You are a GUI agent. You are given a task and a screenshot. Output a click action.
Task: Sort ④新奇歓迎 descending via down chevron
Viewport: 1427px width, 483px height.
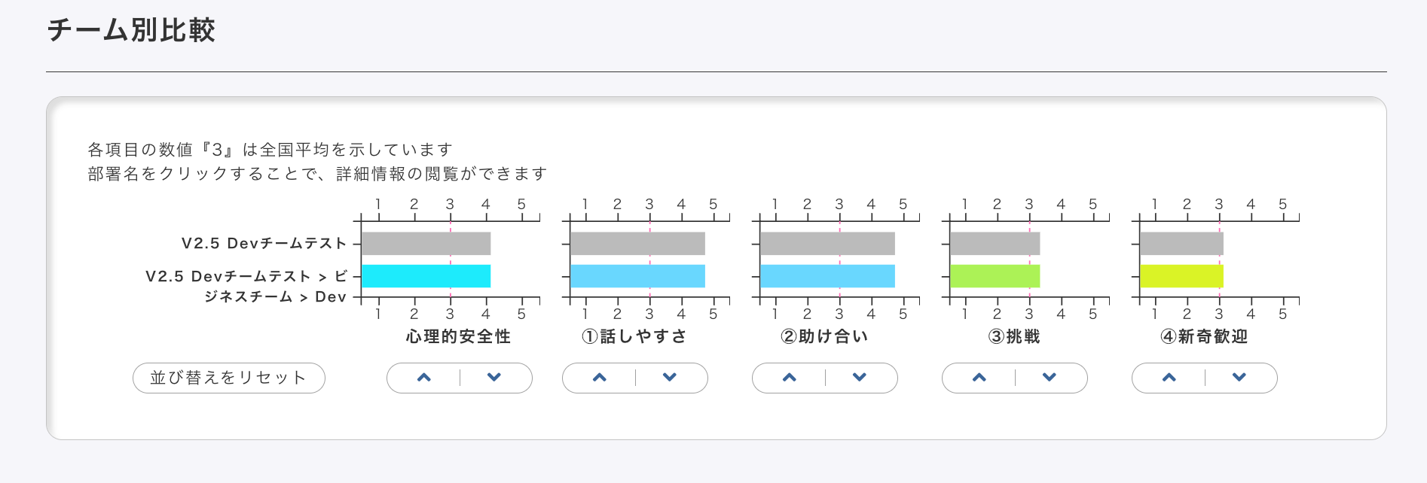pyautogui.click(x=1239, y=378)
